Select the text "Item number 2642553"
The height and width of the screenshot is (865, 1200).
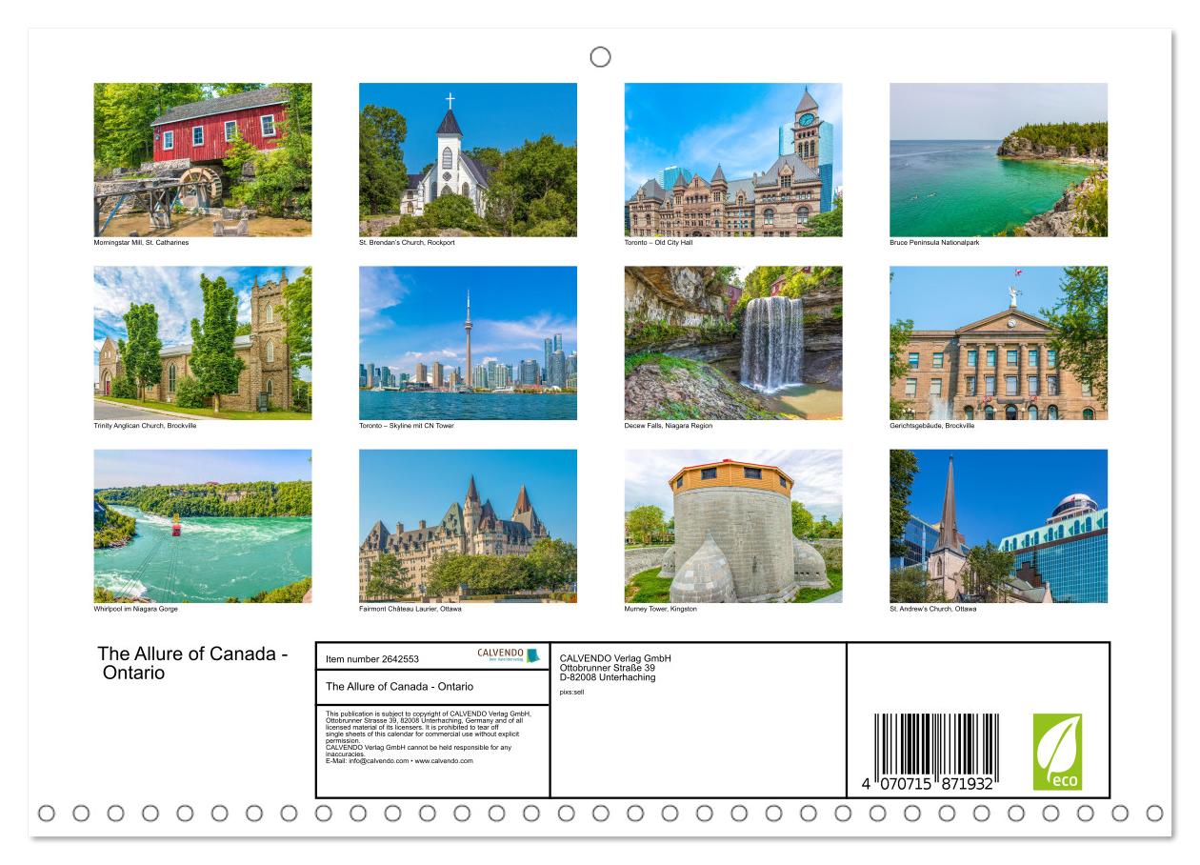click(372, 658)
